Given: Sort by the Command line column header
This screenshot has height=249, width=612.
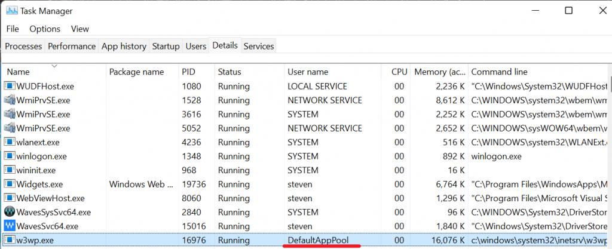Looking at the screenshot, I should [x=538, y=71].
